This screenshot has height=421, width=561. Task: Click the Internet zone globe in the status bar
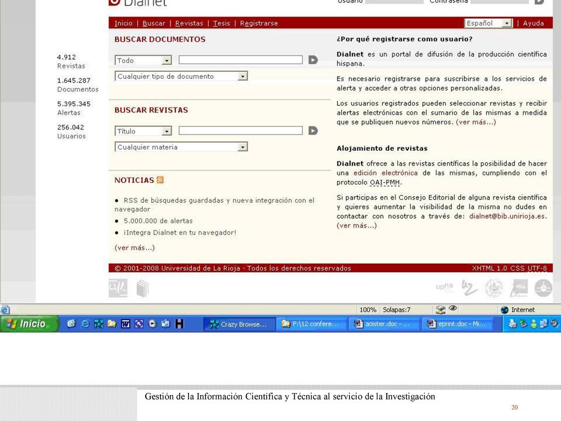(505, 310)
